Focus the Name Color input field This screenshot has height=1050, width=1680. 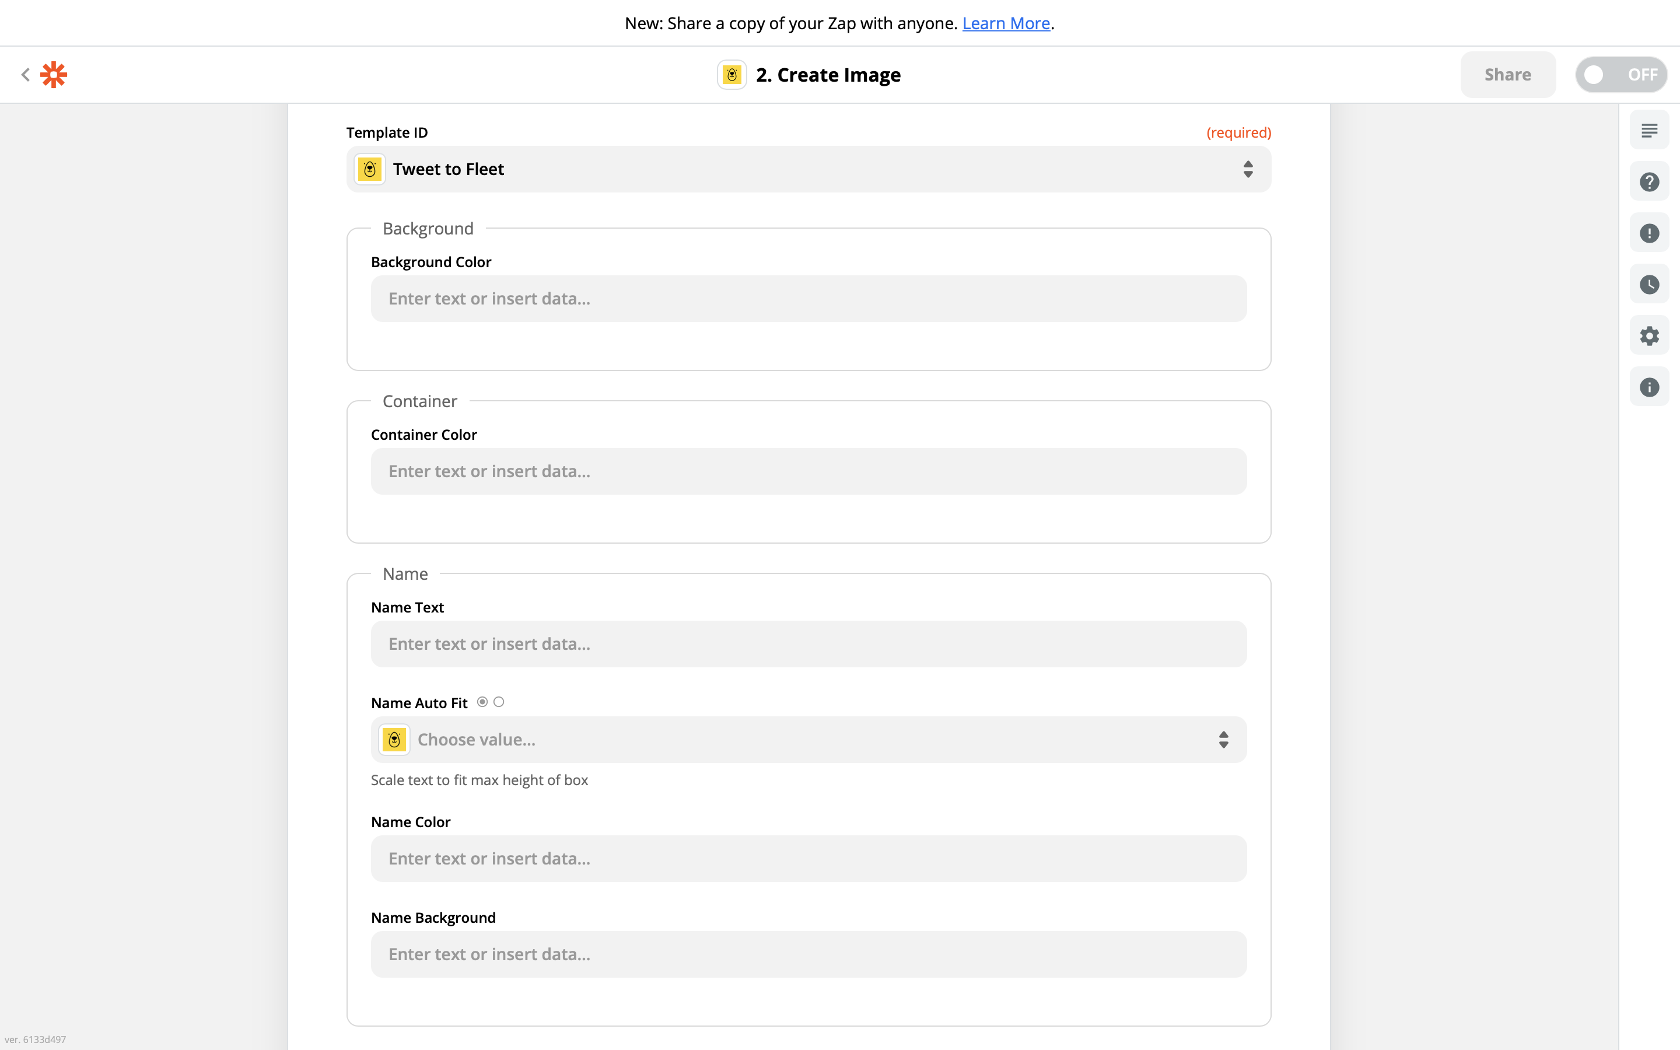808,858
